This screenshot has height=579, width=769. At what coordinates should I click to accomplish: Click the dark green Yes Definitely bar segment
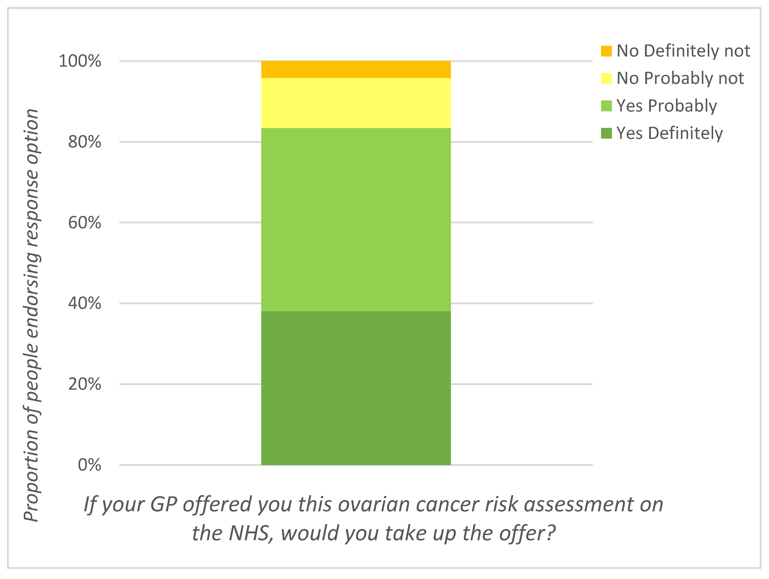pyautogui.click(x=356, y=388)
